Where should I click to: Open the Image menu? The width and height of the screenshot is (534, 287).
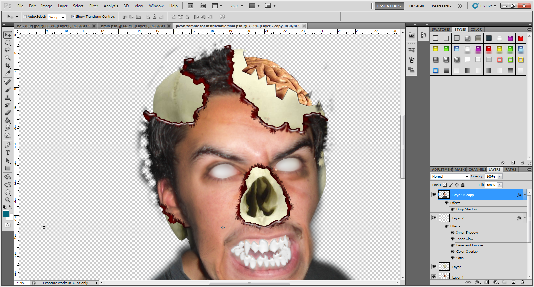tap(47, 6)
